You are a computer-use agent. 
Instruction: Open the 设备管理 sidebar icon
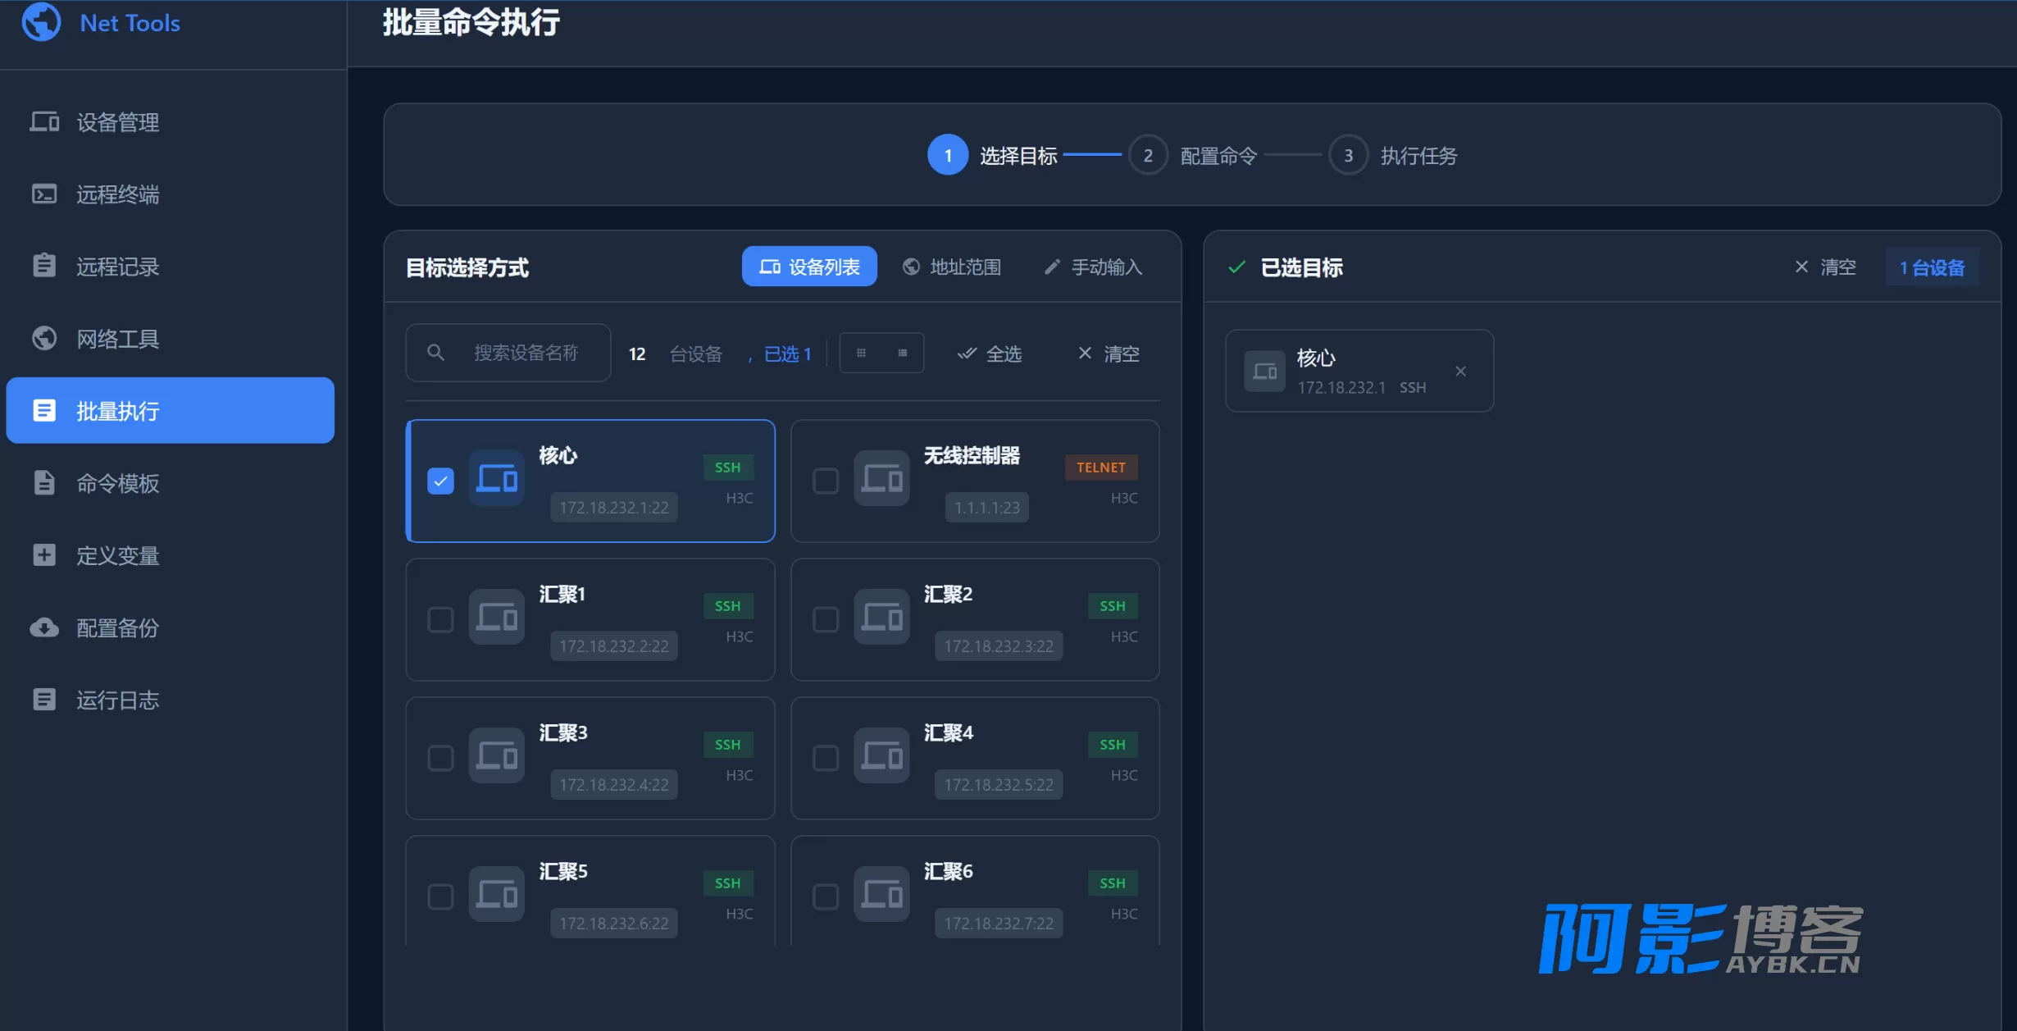pyautogui.click(x=44, y=122)
